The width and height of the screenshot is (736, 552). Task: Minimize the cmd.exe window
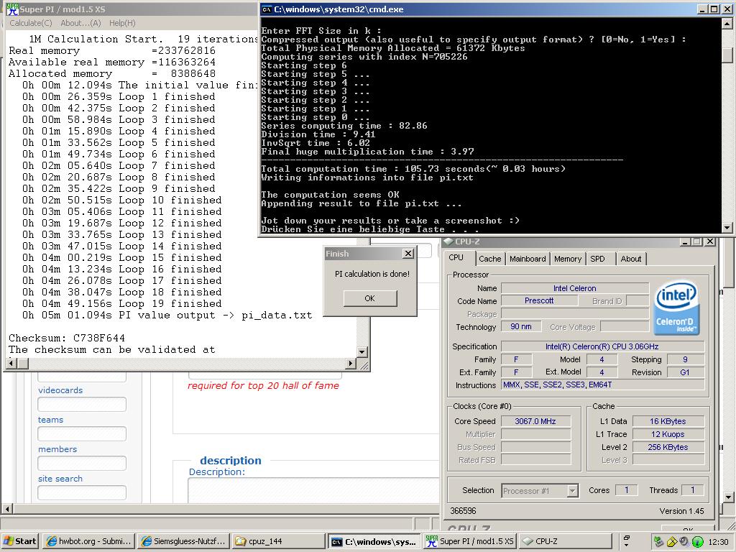coord(702,9)
